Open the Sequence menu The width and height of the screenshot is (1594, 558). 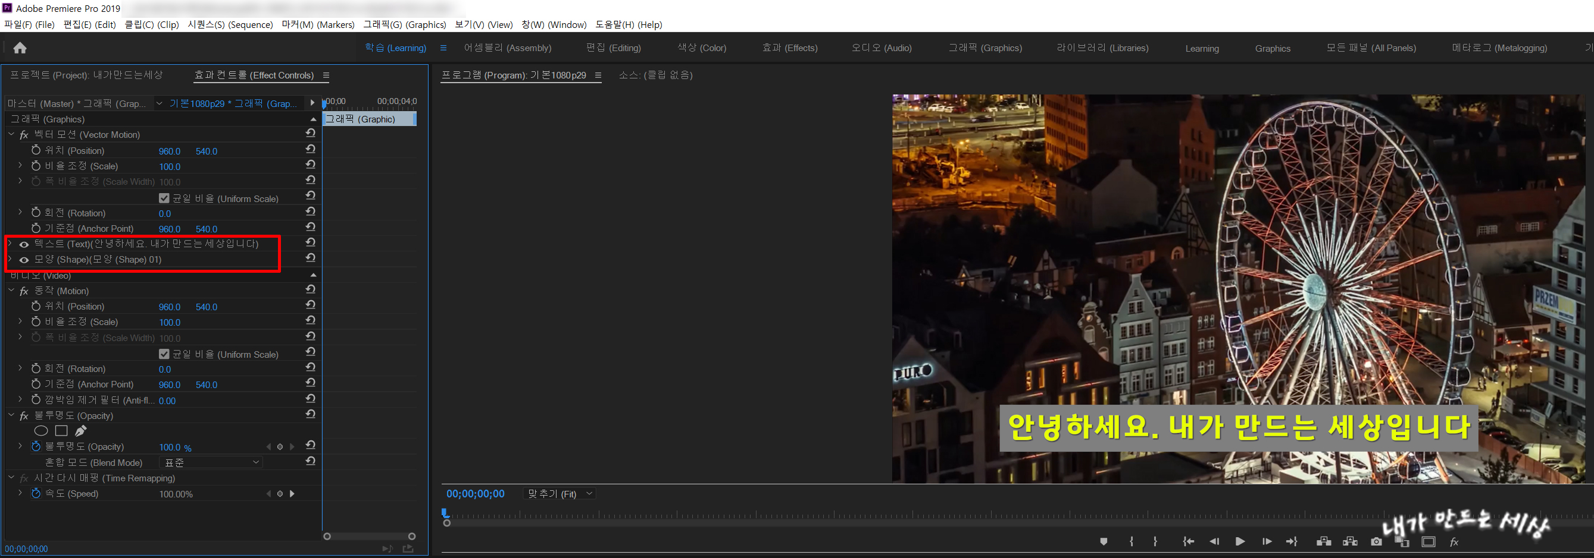(x=230, y=25)
